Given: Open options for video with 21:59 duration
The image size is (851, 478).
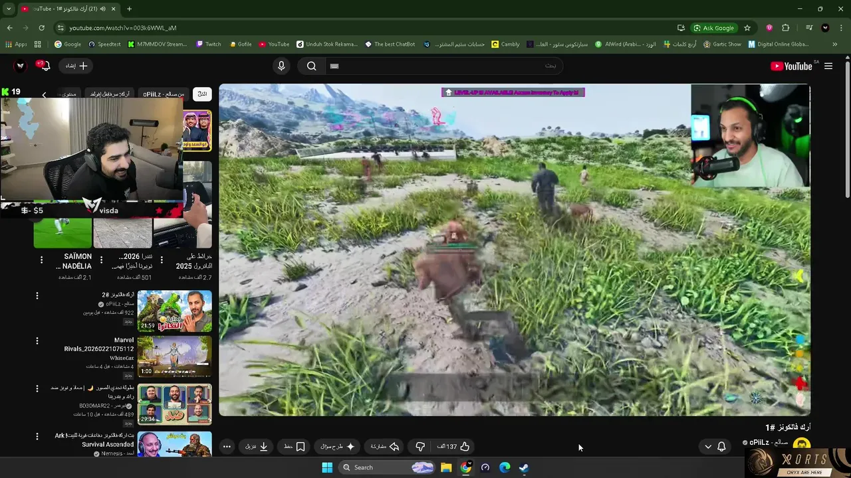Looking at the screenshot, I should pyautogui.click(x=37, y=295).
